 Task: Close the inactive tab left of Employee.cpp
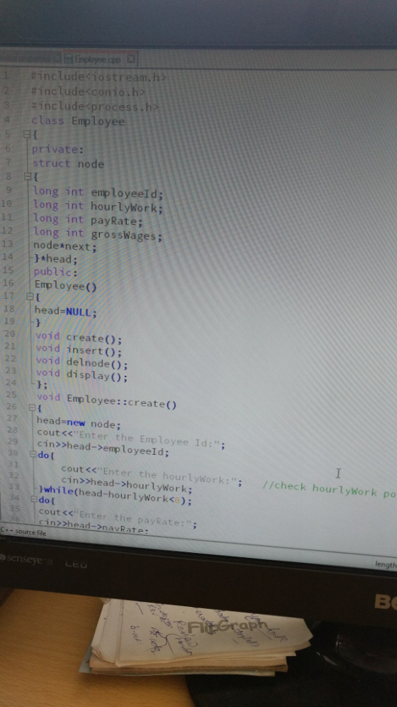(57, 59)
